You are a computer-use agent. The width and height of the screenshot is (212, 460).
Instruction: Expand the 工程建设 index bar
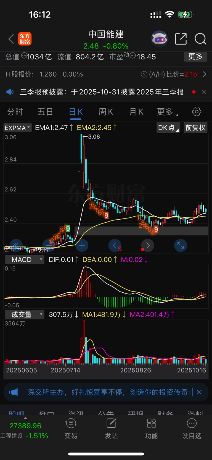(25, 418)
